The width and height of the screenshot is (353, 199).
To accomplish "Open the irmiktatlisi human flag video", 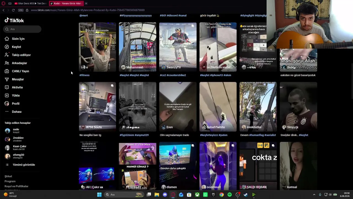I will point(258,107).
